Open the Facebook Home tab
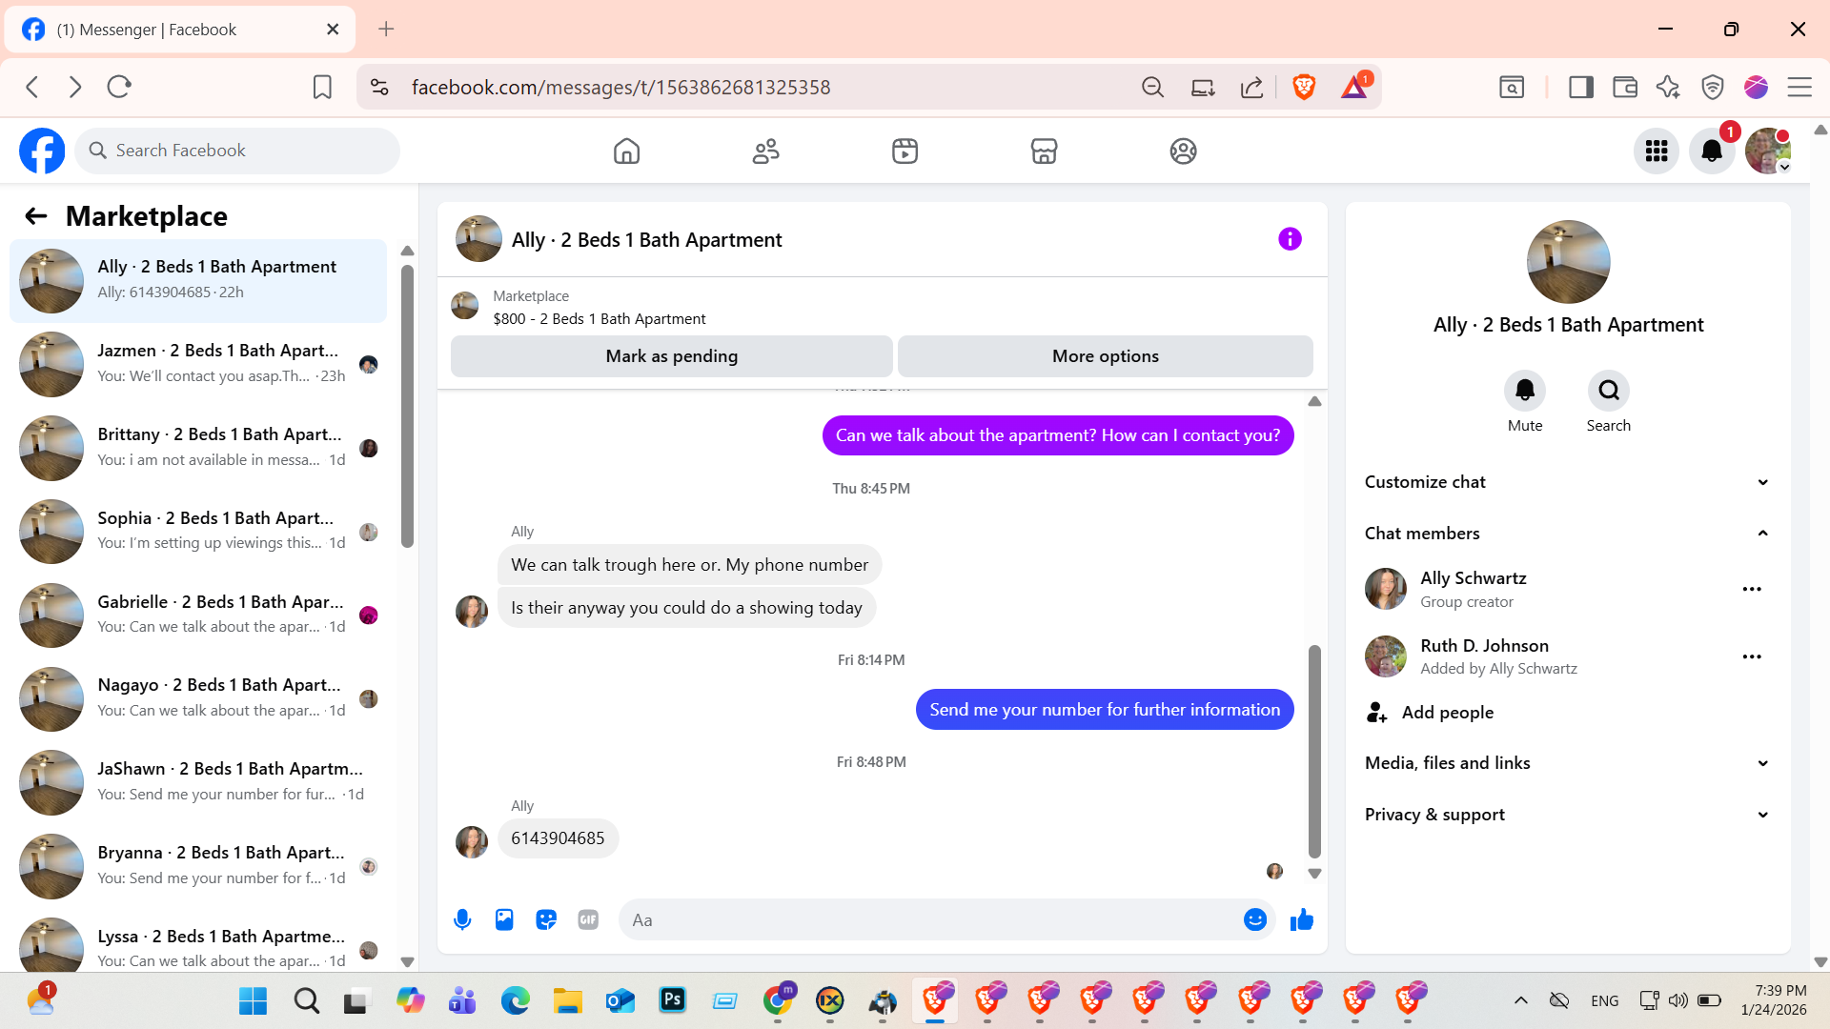Screen dimensions: 1830x1029 tap(626, 151)
